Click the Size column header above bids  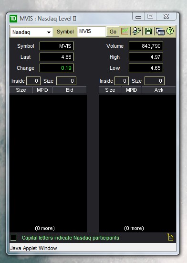pos(21,90)
